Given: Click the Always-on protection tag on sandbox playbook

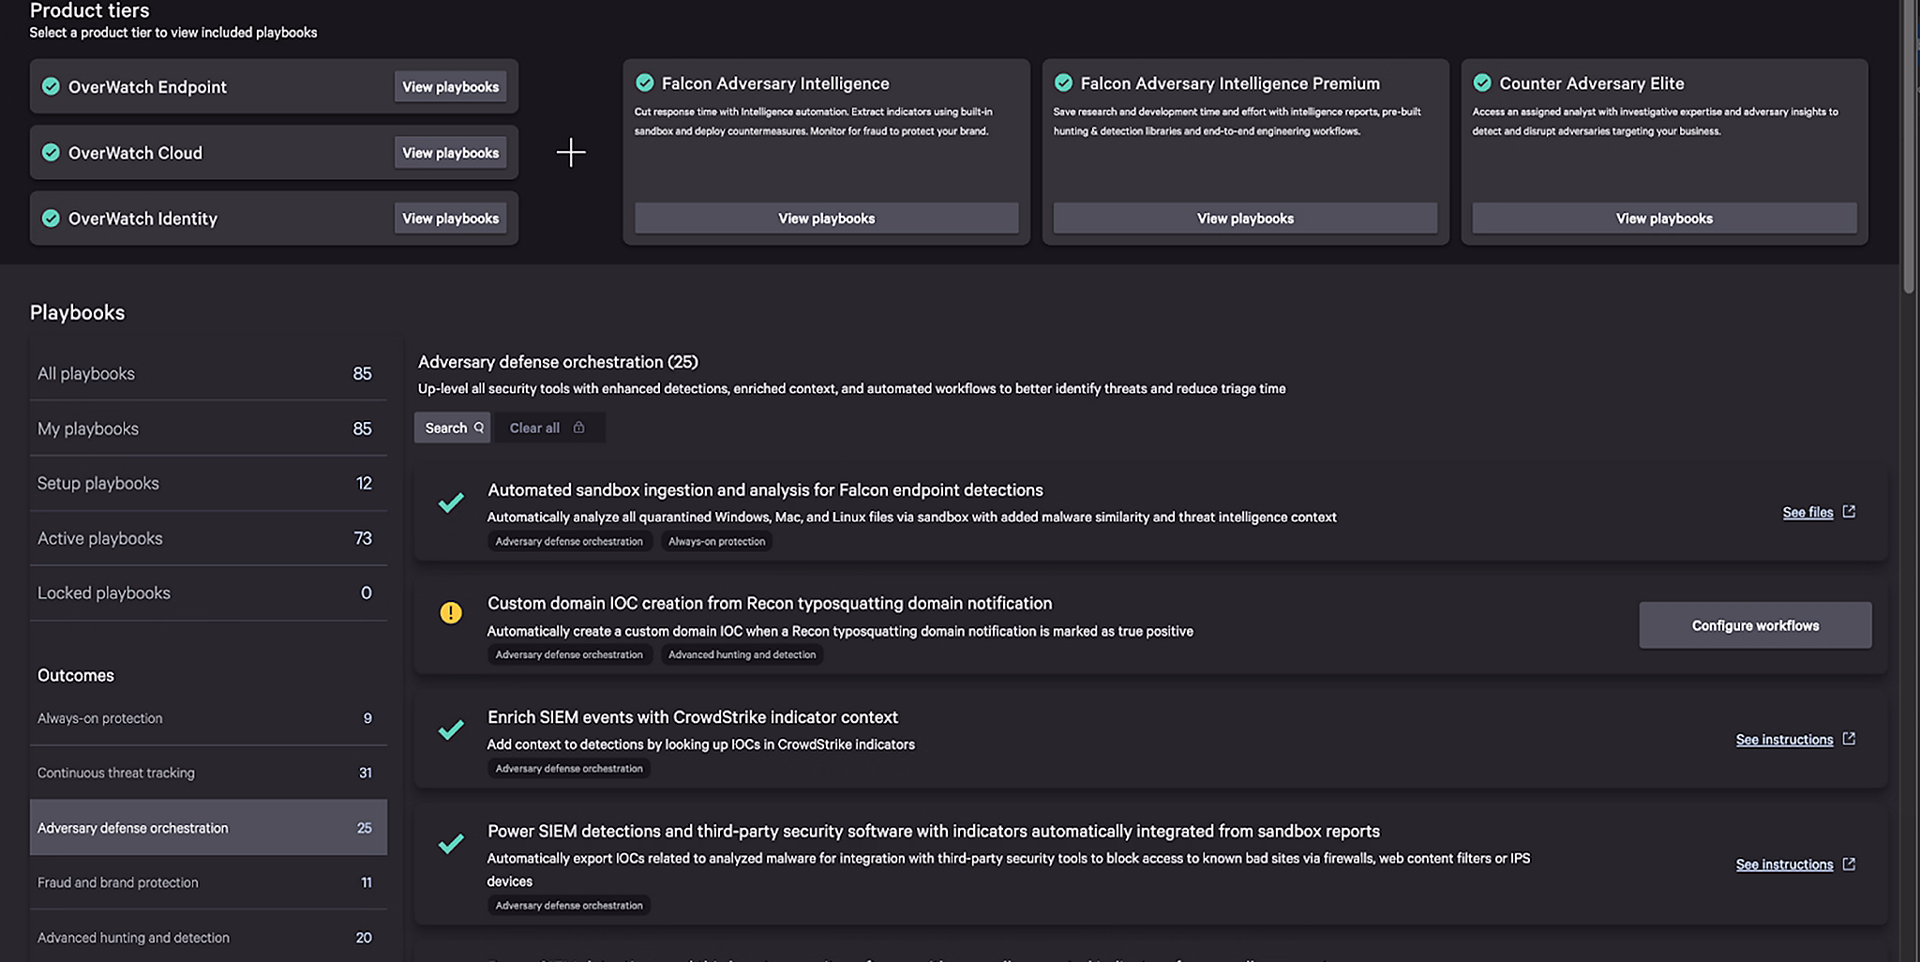Looking at the screenshot, I should coord(716,541).
